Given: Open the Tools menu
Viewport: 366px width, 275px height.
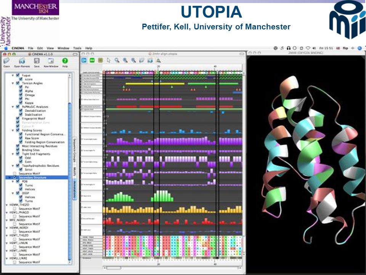Looking at the screenshot, I should tap(77, 48).
